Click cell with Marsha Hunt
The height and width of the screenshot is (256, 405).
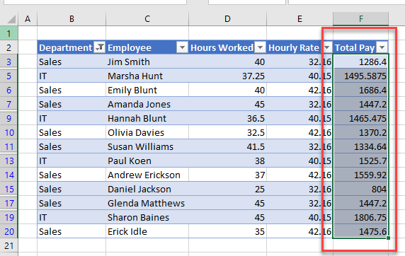pos(147,76)
